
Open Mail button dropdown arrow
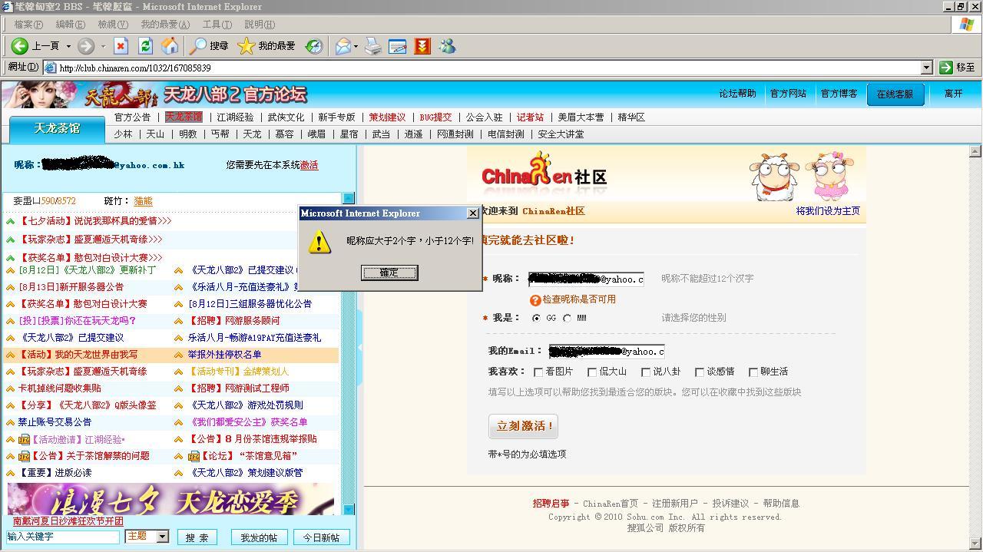coord(356,46)
